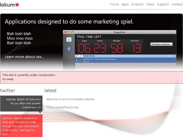The width and height of the screenshot is (183, 137).
Task: Click the red star in the lokum logo
Action: coord(17,5)
